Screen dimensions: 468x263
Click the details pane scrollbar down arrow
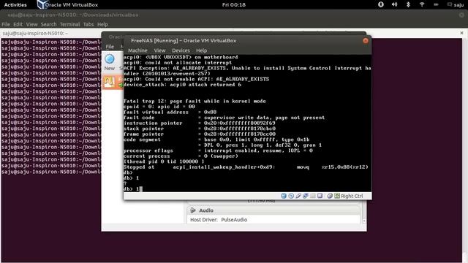pos(364,221)
